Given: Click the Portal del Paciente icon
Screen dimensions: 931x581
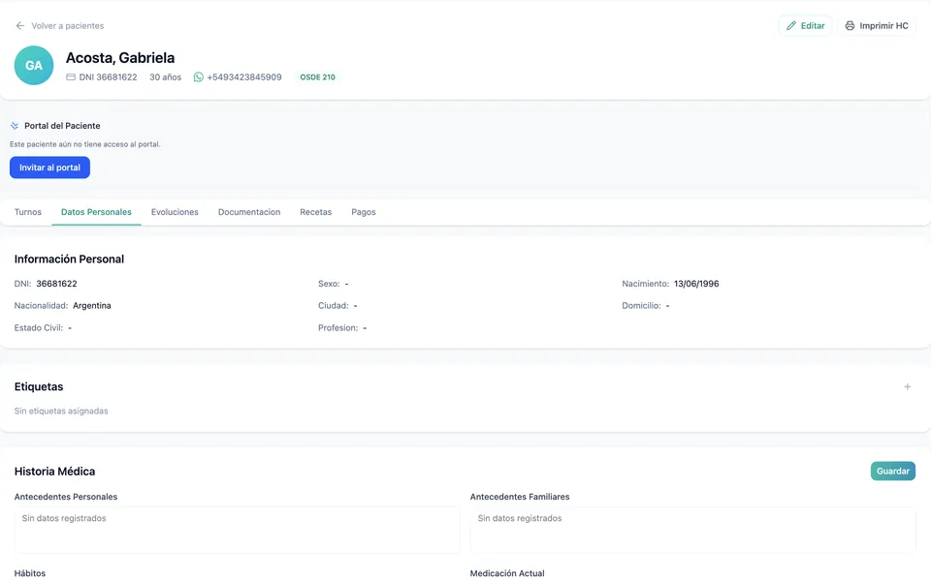Looking at the screenshot, I should pyautogui.click(x=15, y=126).
